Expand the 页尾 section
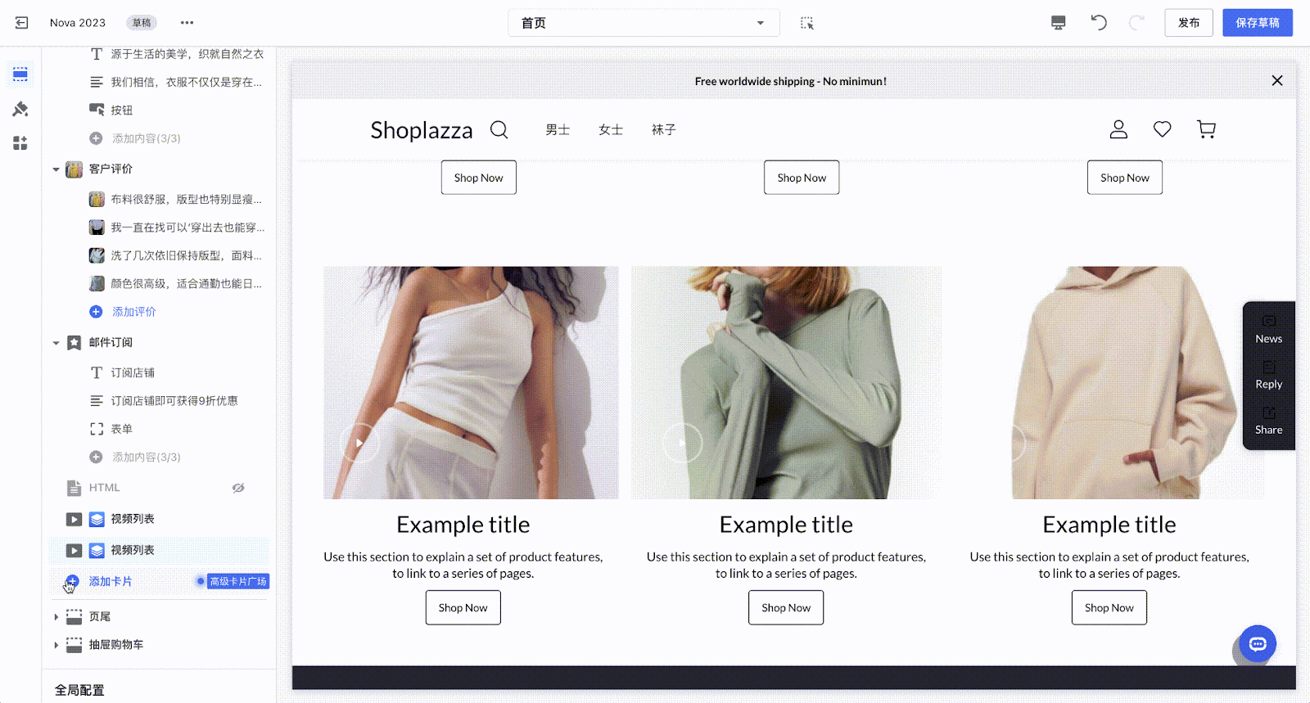Viewport: 1310px width, 703px height. [x=56, y=617]
